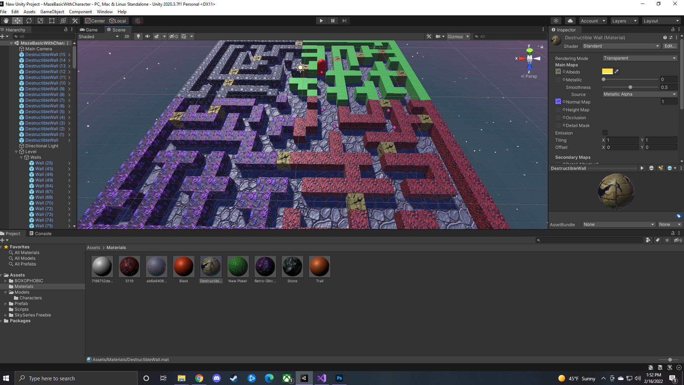Image resolution: width=684 pixels, height=385 pixels.
Task: Open search by label icon in Project
Action: [658, 240]
